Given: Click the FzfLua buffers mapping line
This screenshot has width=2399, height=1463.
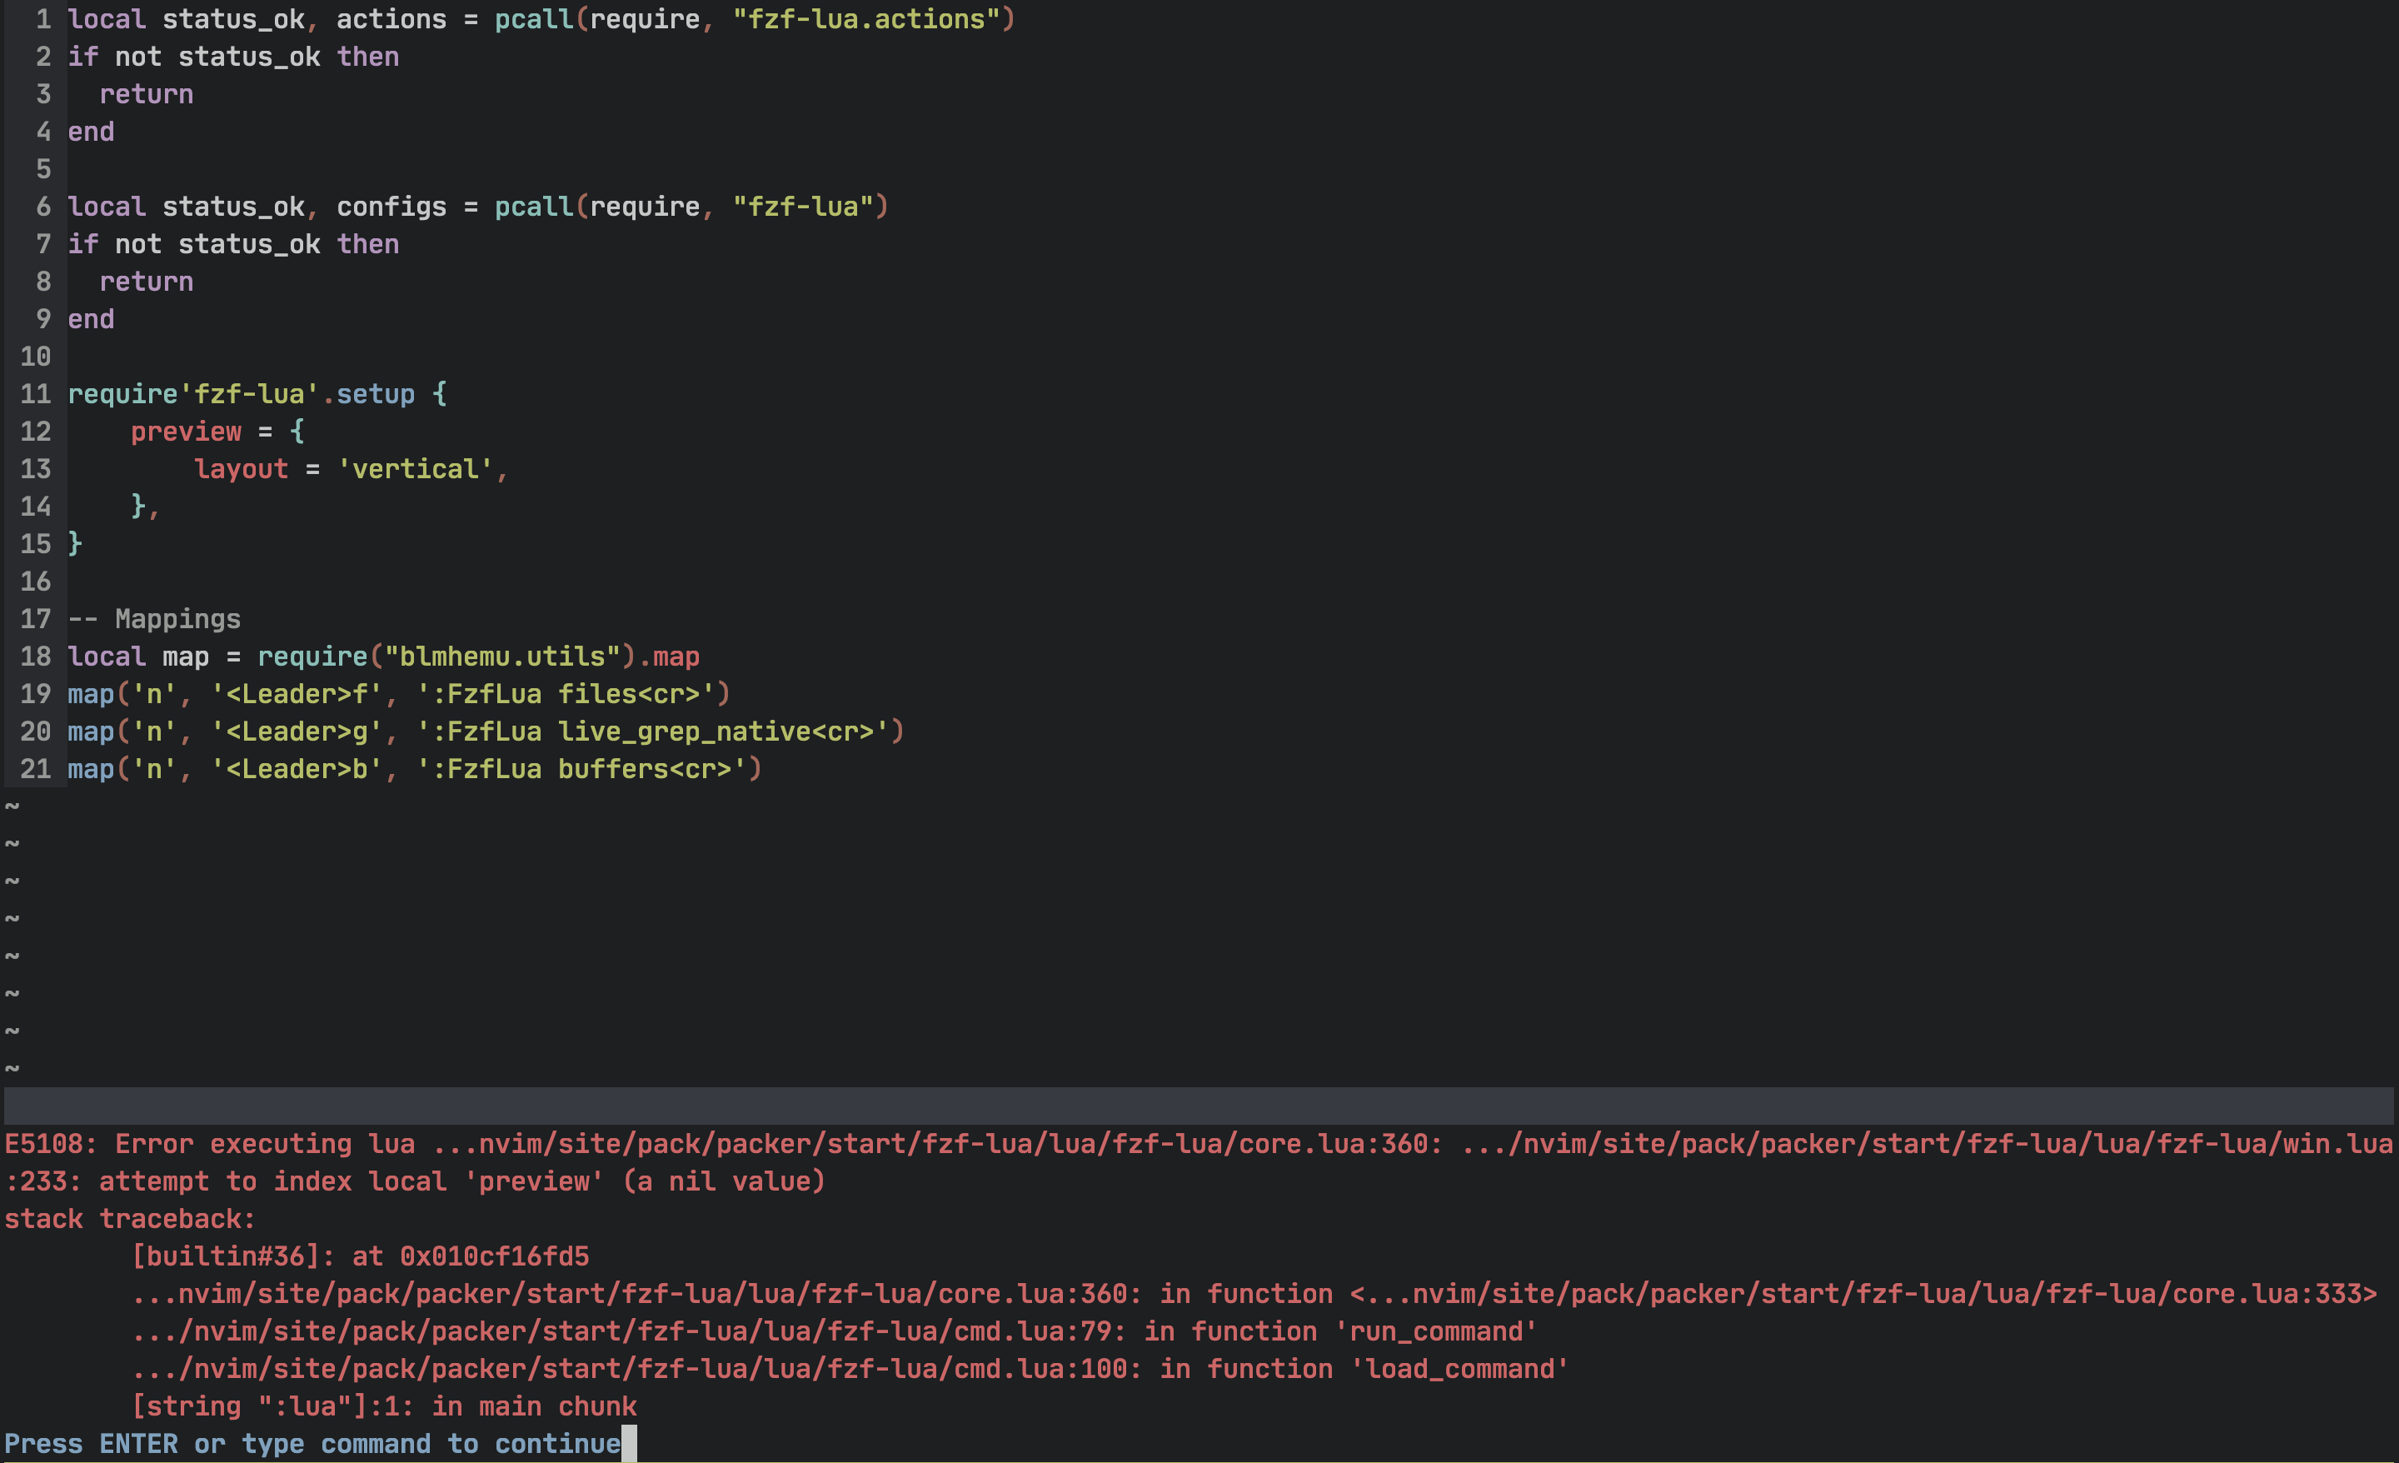Looking at the screenshot, I should point(414,768).
